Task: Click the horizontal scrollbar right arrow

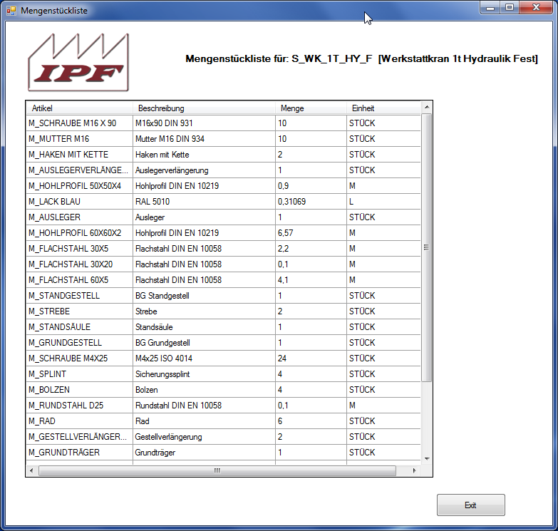Action: point(414,470)
